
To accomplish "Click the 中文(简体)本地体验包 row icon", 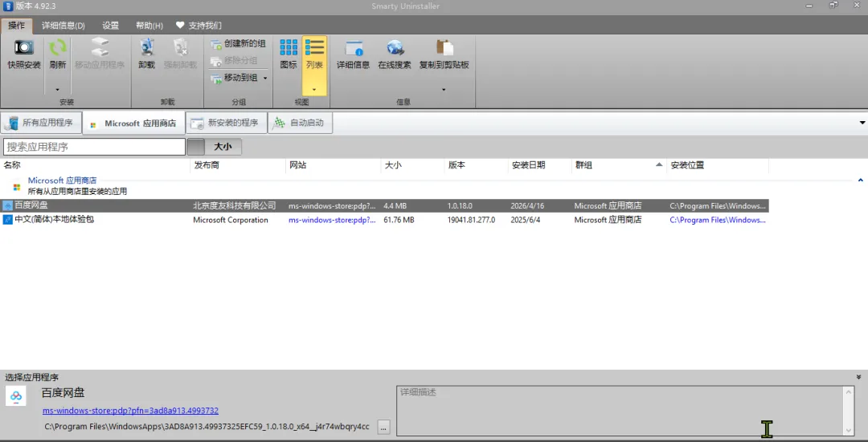I will (7, 220).
